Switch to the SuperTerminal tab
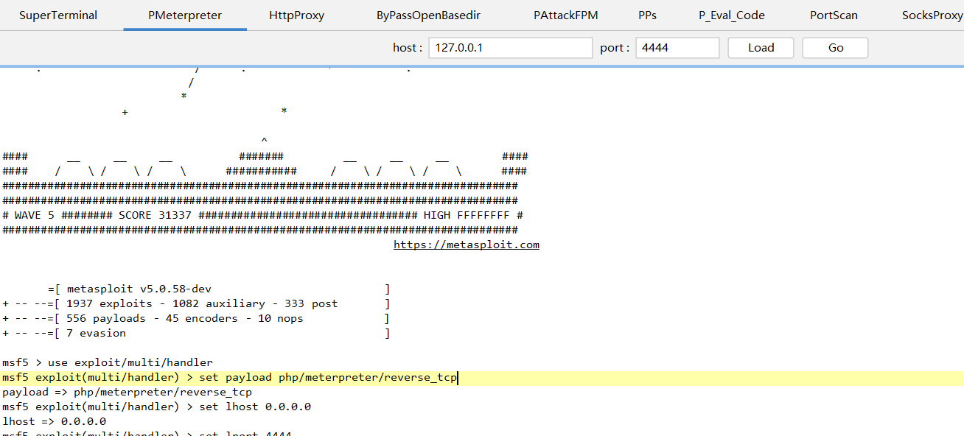The image size is (964, 436). 58,15
